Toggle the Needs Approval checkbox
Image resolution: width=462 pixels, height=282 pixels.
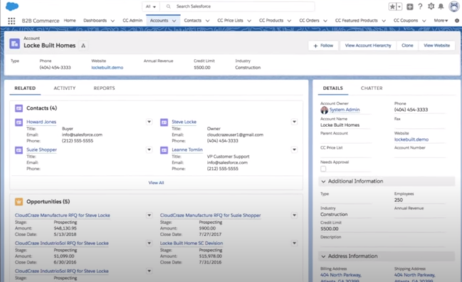(323, 169)
